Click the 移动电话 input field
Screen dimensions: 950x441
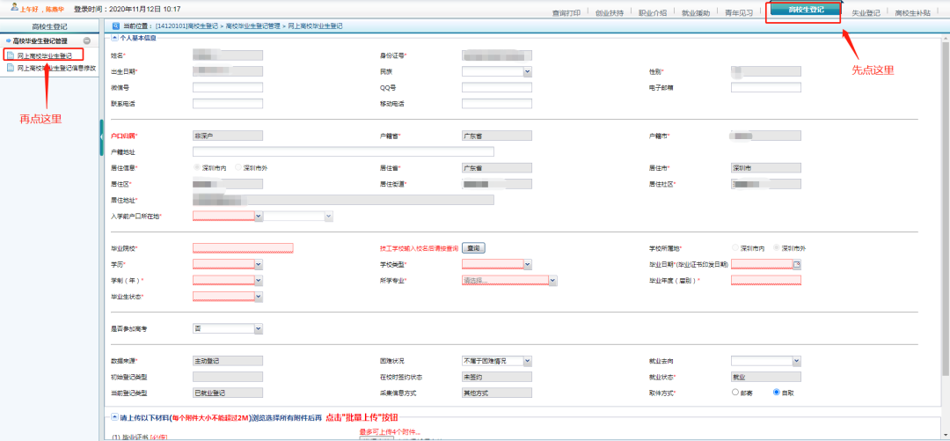coord(497,104)
